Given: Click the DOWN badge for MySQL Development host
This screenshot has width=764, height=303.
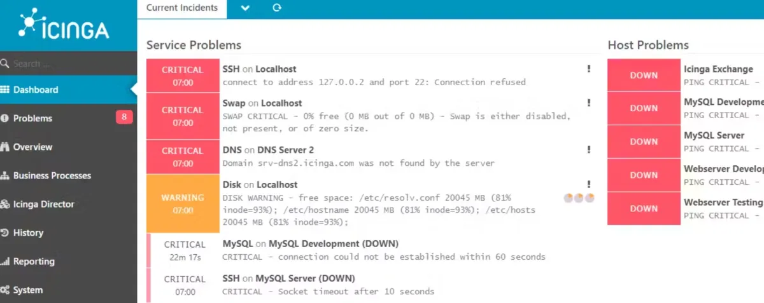Looking at the screenshot, I should click(644, 108).
